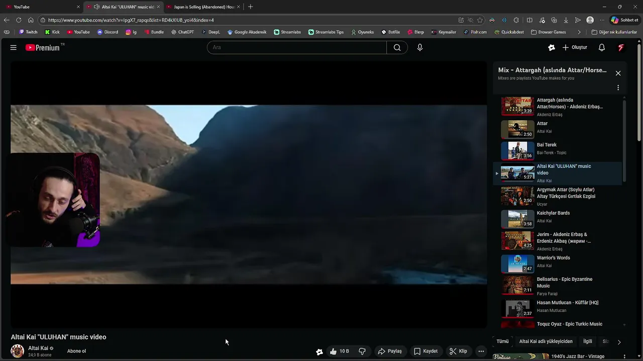This screenshot has width=643, height=361.
Task: Open the YouTube guide hamburger menu
Action: tap(14, 48)
